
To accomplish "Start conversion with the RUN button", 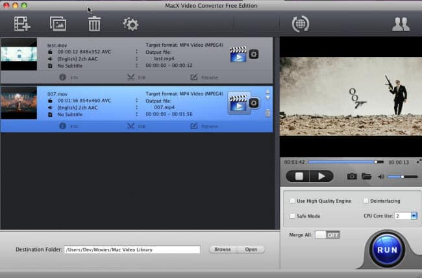I will [x=388, y=249].
